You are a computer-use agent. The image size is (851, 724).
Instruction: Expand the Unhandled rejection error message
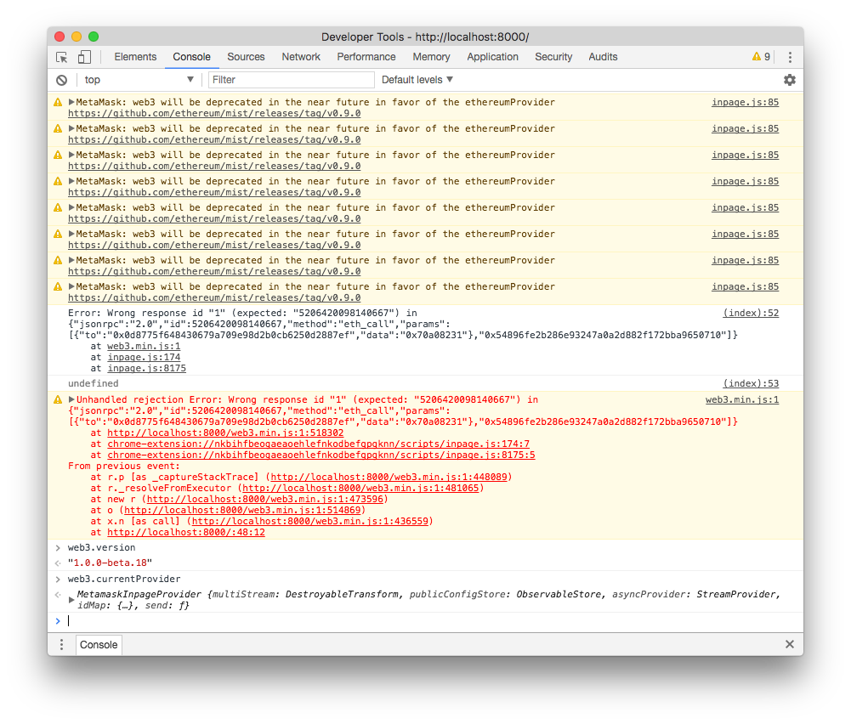click(71, 399)
